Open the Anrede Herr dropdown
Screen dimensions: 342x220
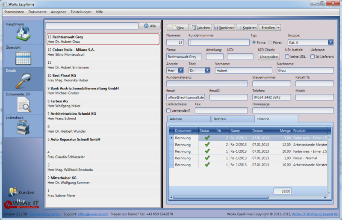(x=181, y=70)
